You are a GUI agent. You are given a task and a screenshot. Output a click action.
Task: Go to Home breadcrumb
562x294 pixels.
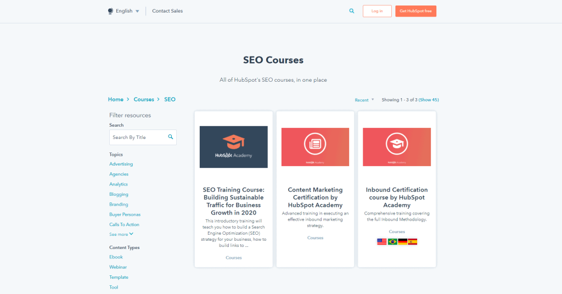115,99
